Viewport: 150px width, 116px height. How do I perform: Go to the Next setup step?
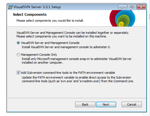click(x=106, y=104)
